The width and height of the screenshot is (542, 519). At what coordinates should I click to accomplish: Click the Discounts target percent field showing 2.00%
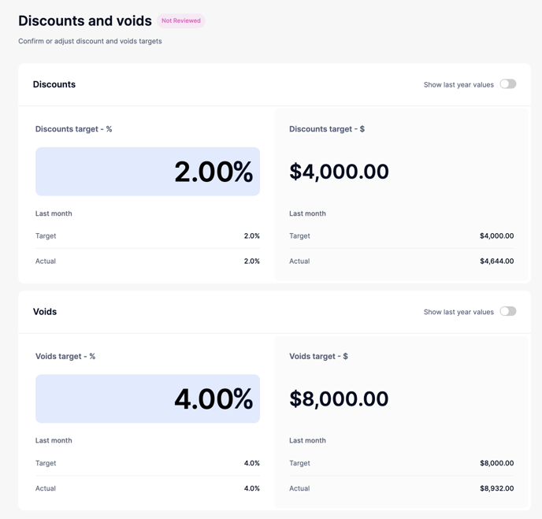[147, 172]
